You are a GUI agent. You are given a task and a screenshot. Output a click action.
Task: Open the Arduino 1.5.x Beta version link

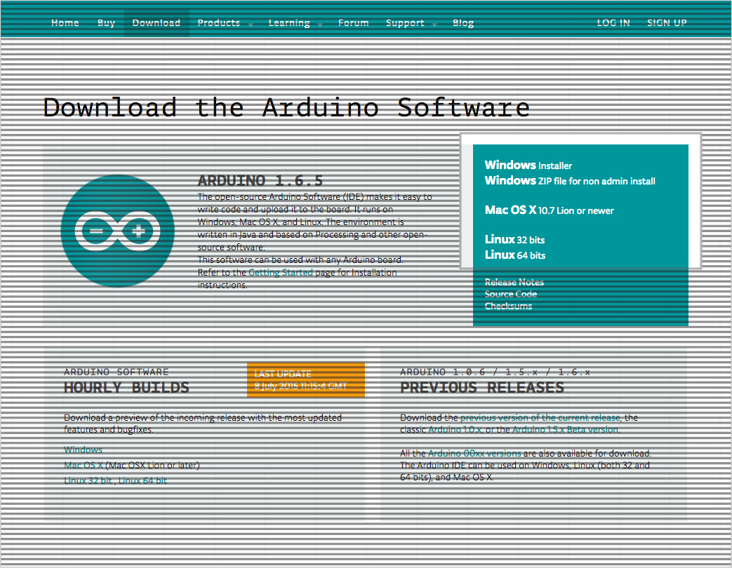pos(566,429)
